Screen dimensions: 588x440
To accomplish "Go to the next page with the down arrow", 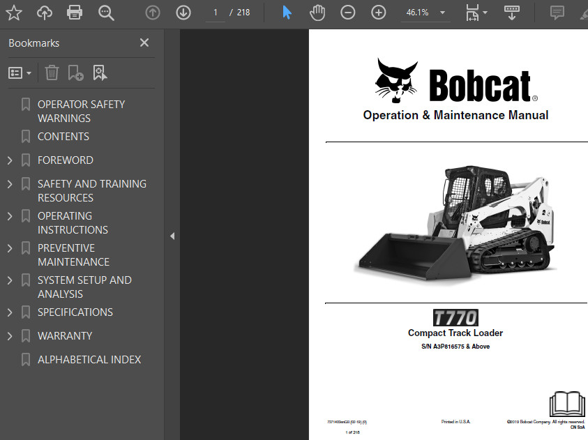I will point(183,13).
